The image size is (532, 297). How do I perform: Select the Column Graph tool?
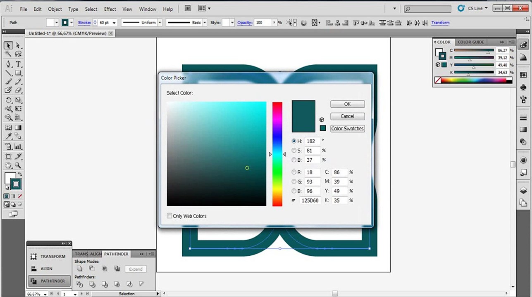[x=18, y=146]
